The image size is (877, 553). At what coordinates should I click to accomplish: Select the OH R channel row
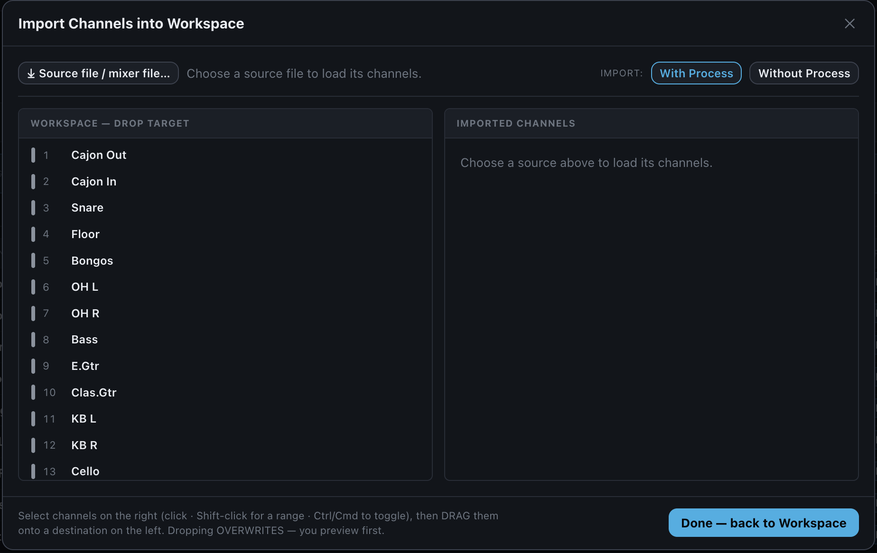point(225,313)
